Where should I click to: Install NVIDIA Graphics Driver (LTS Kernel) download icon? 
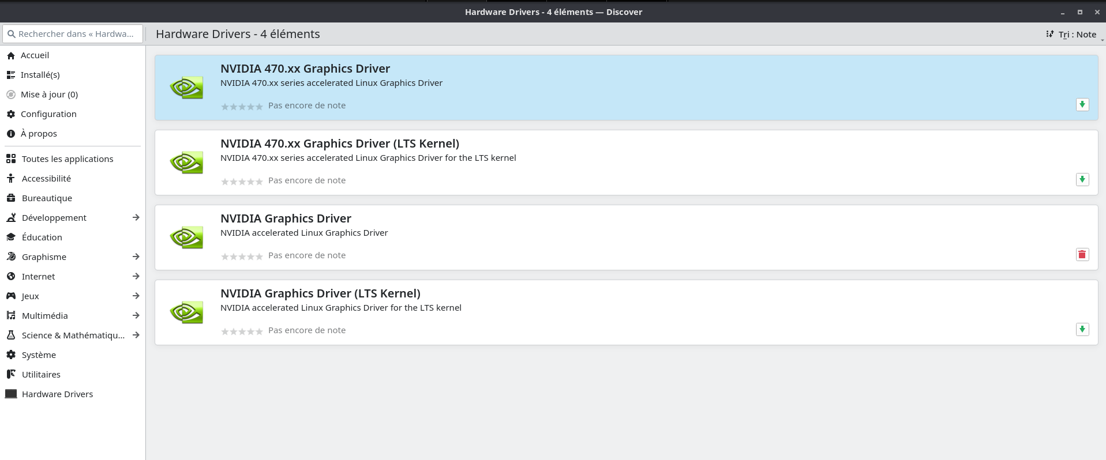click(1082, 330)
